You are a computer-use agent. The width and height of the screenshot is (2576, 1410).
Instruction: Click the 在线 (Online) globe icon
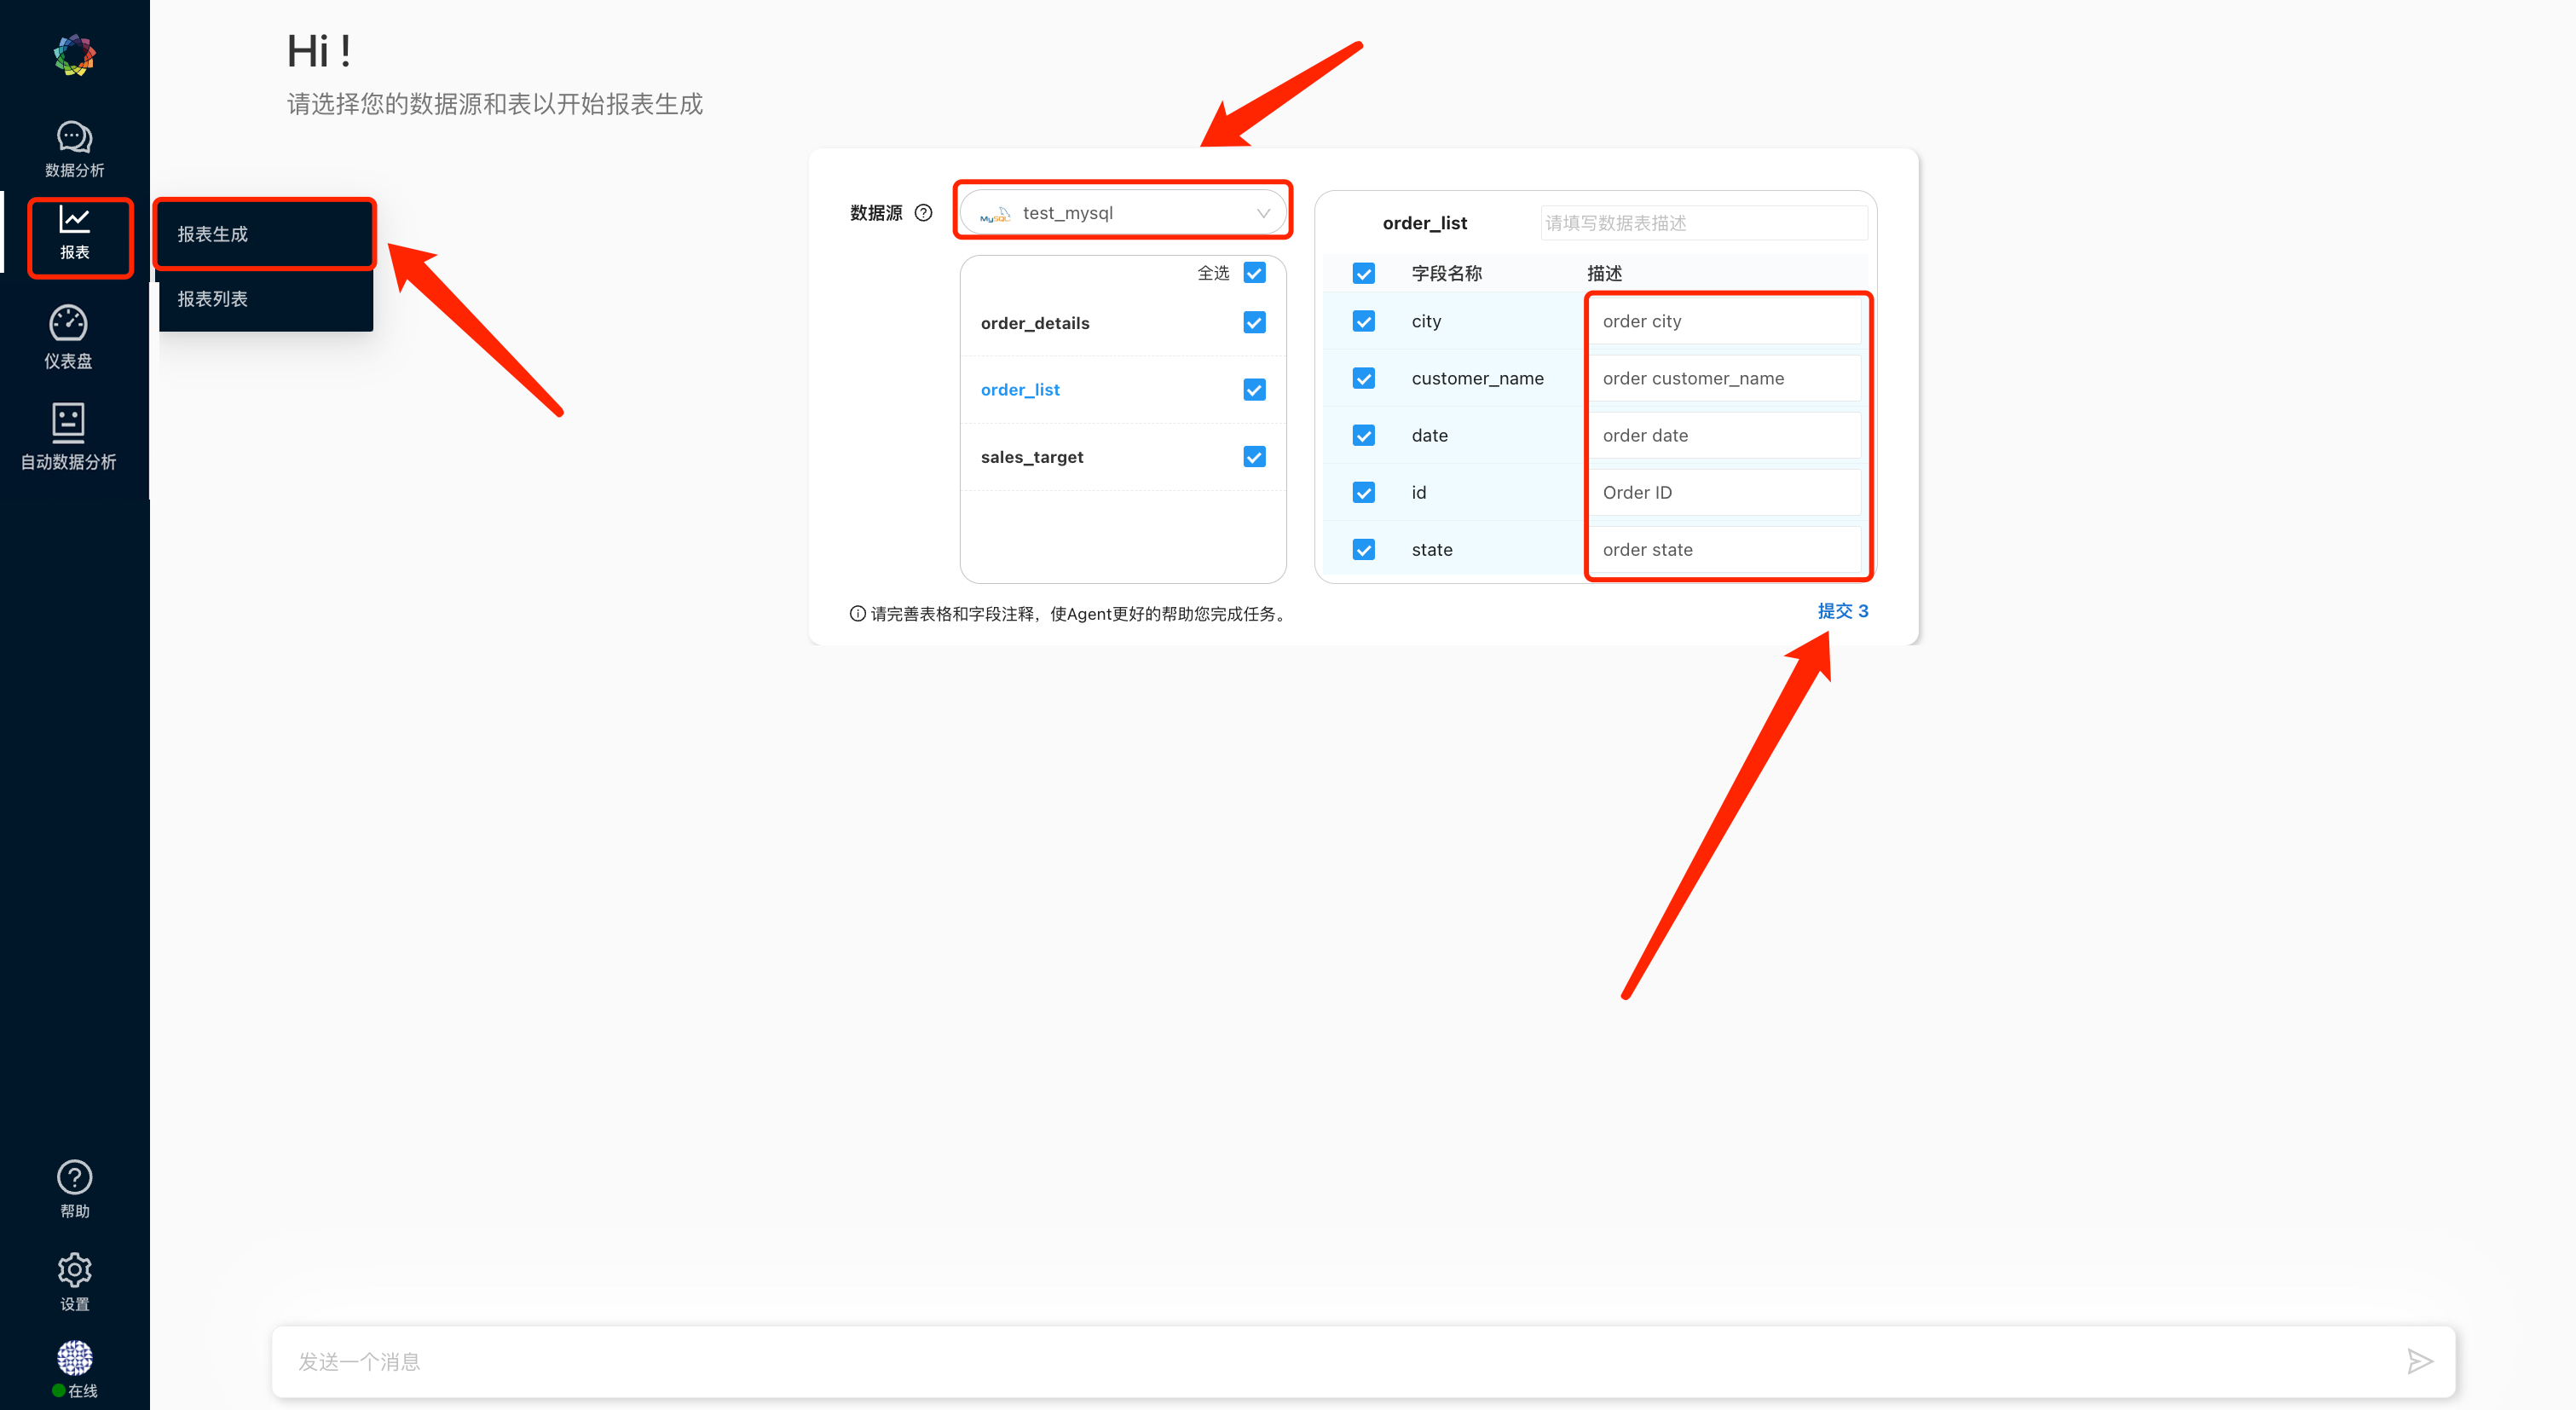[x=73, y=1358]
